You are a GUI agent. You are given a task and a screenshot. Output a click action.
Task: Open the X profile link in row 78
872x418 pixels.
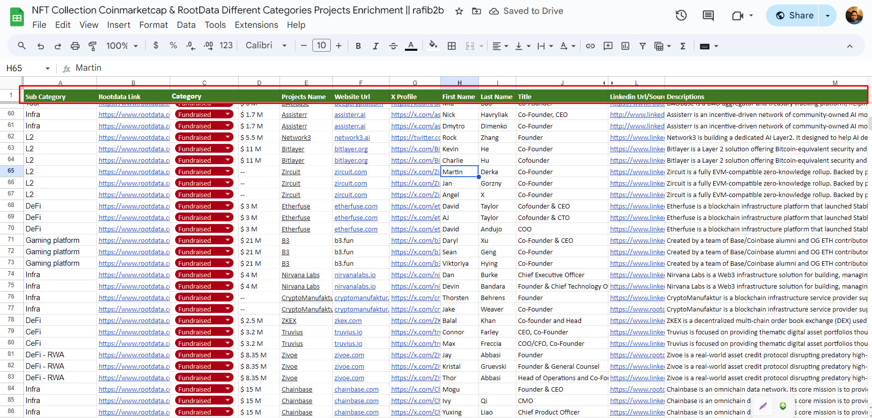pos(415,320)
